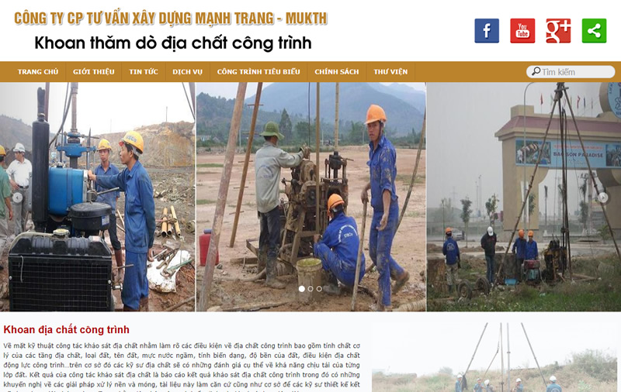The image size is (621, 392).
Task: Open the Facebook social icon
Action: click(487, 31)
